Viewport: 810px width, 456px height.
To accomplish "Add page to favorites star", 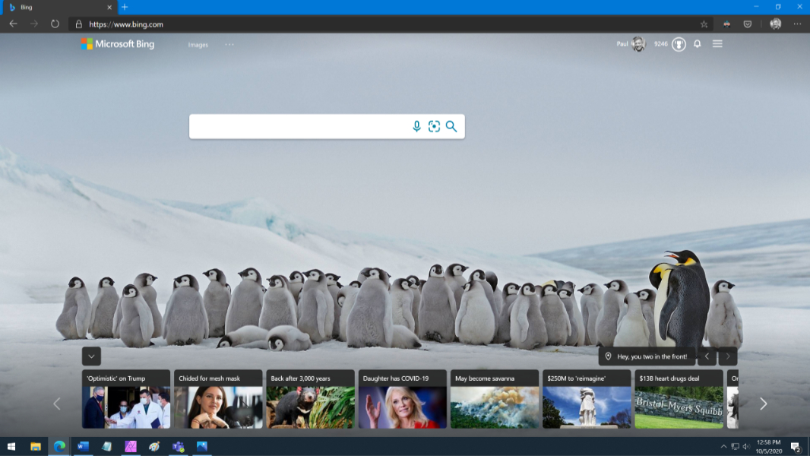I will [x=704, y=24].
